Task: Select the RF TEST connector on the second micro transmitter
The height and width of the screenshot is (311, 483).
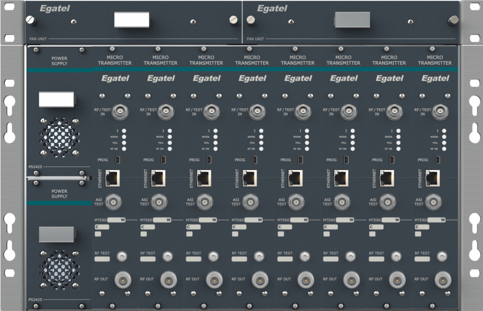Action: 168,256
